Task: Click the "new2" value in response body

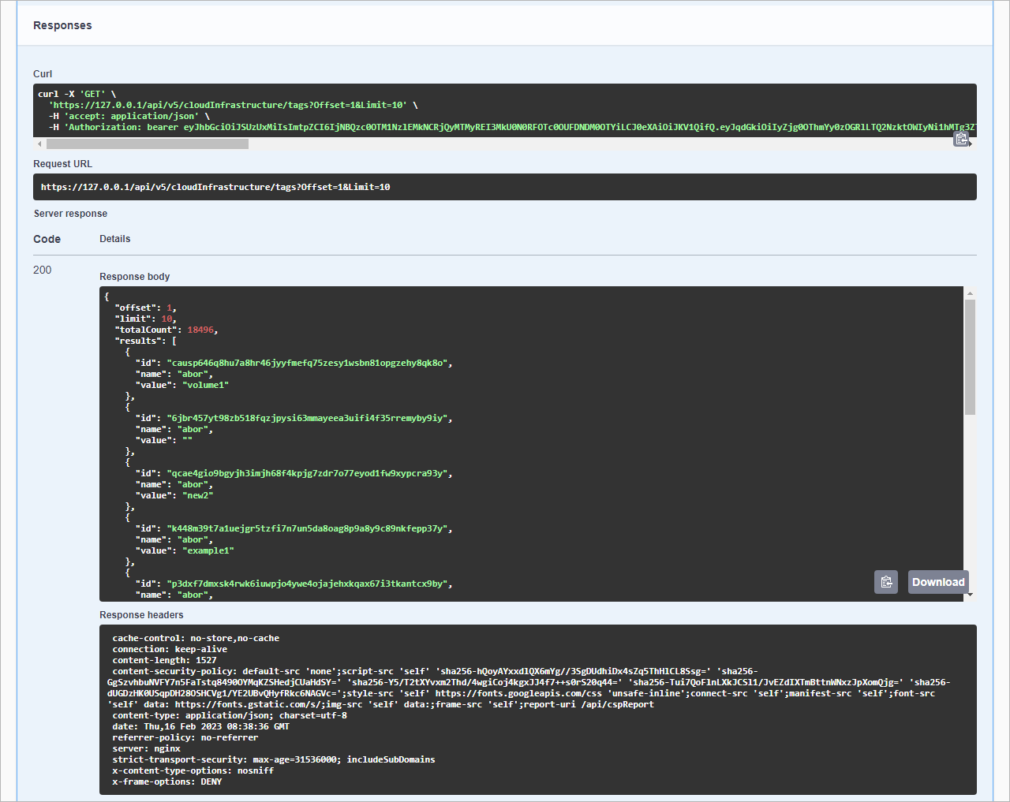Action: pos(198,495)
